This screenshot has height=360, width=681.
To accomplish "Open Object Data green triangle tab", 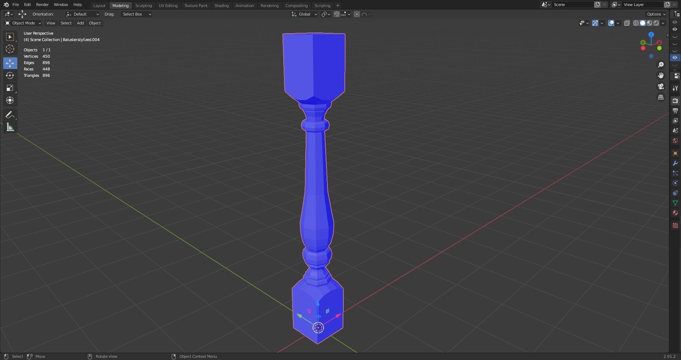I will pyautogui.click(x=675, y=203).
